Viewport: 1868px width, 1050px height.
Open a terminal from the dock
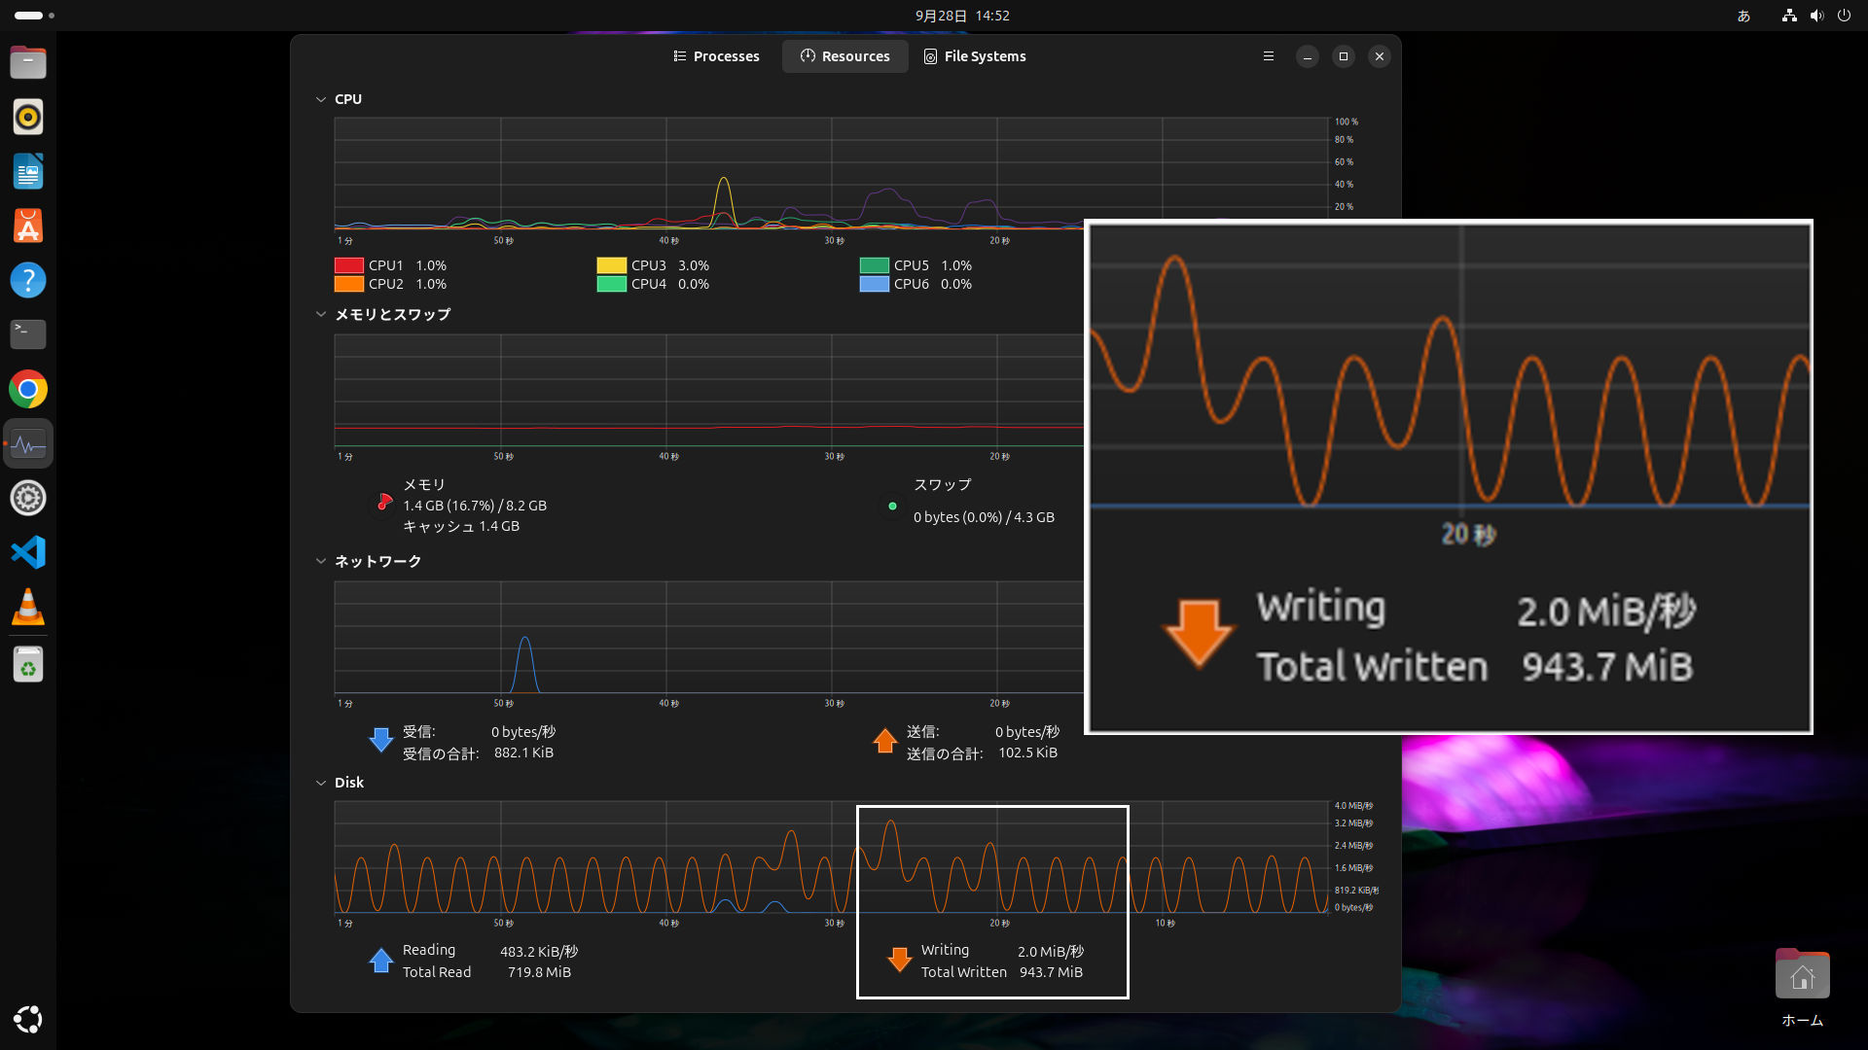tap(28, 334)
